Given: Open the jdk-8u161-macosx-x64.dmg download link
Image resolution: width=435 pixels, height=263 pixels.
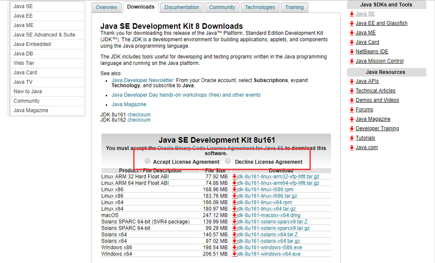Looking at the screenshot, I should coord(269,215).
